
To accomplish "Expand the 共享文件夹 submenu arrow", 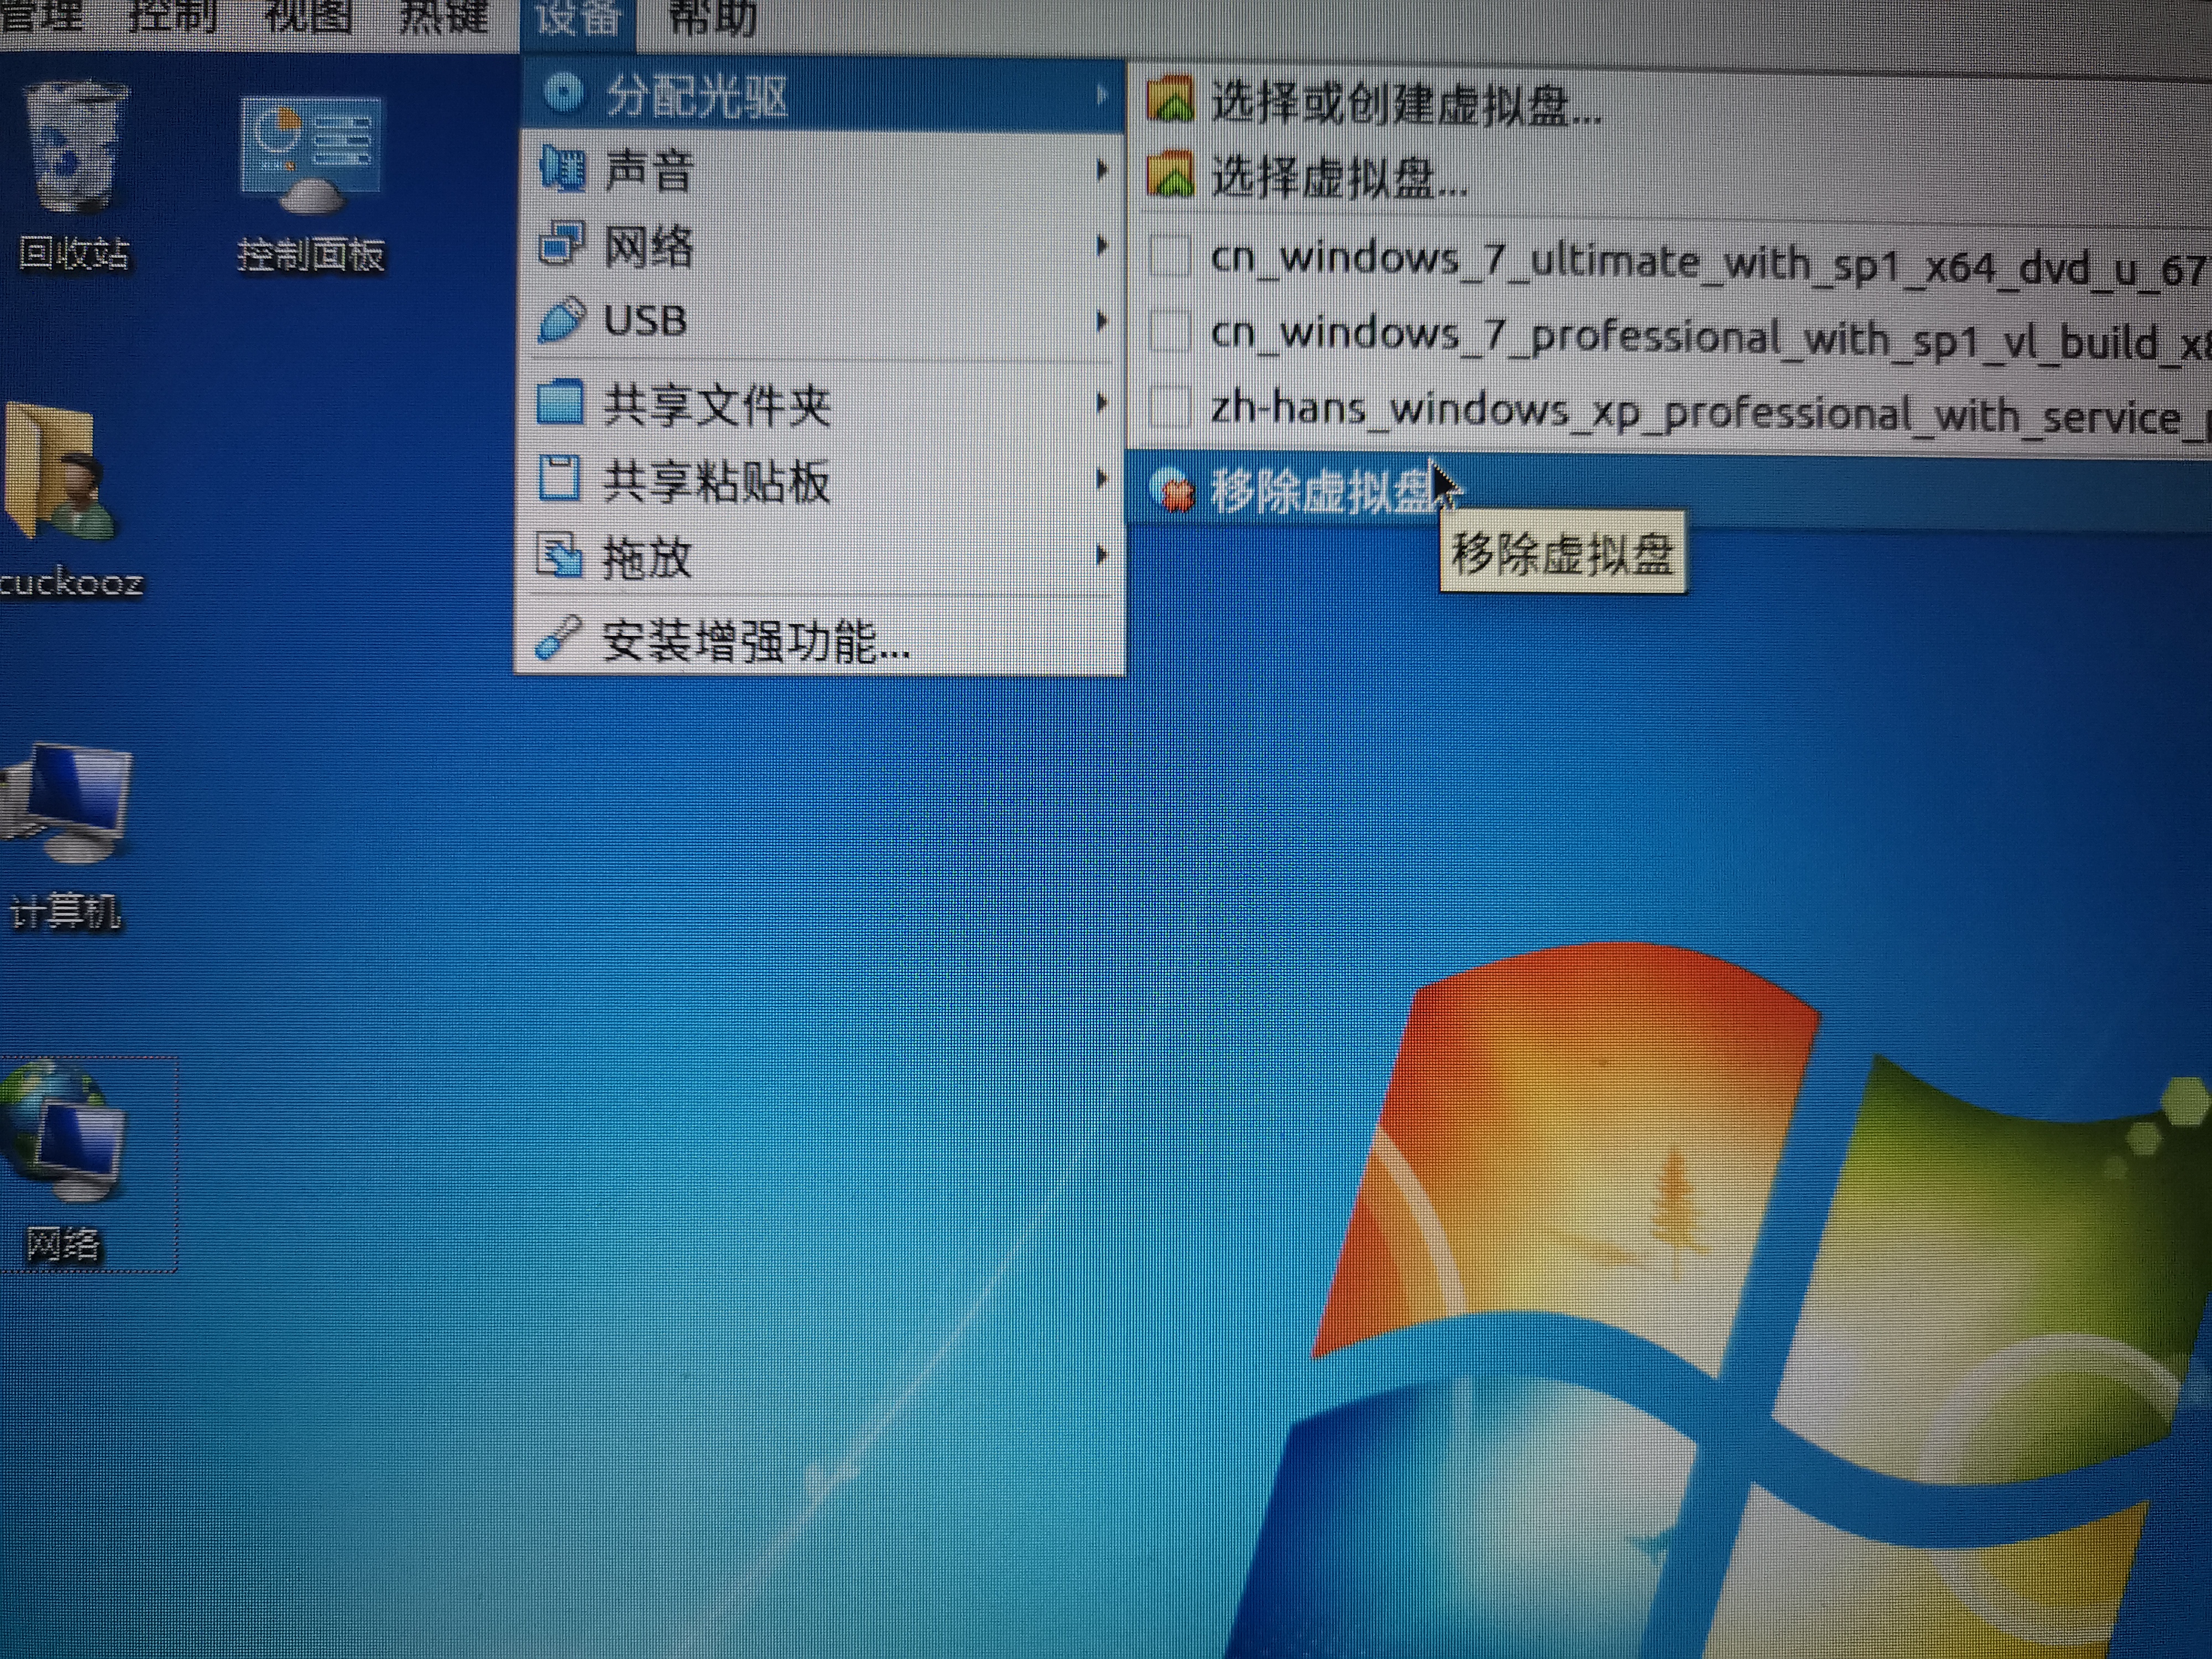I will pos(1101,403).
